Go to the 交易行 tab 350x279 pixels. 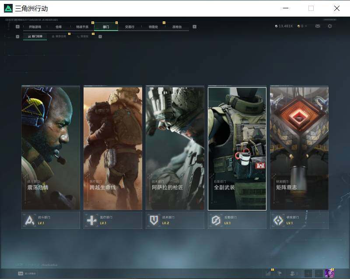click(129, 27)
